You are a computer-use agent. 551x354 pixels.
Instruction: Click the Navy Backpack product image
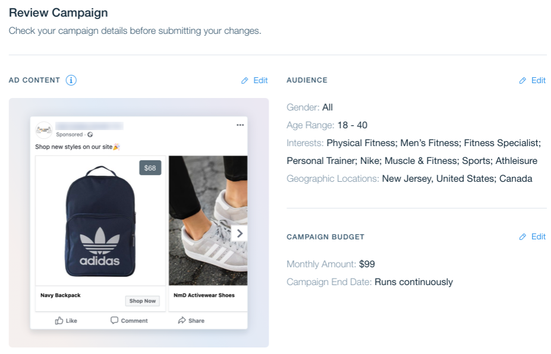[100, 221]
